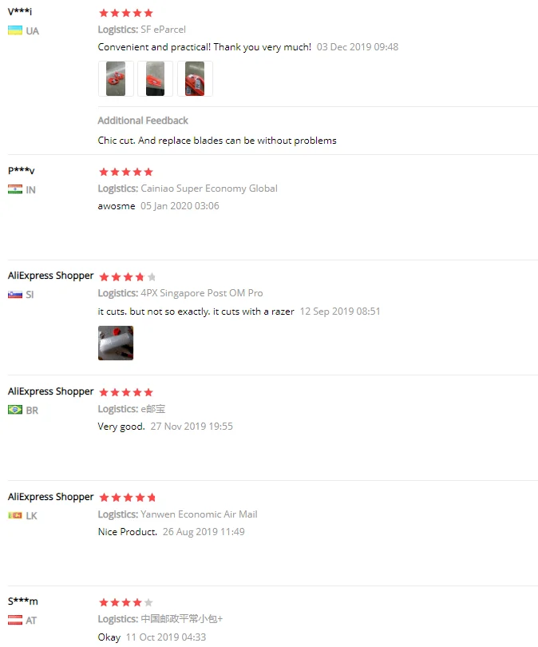Click the AliExpress Shopper name from BR
The image size is (538, 647).
pos(51,391)
